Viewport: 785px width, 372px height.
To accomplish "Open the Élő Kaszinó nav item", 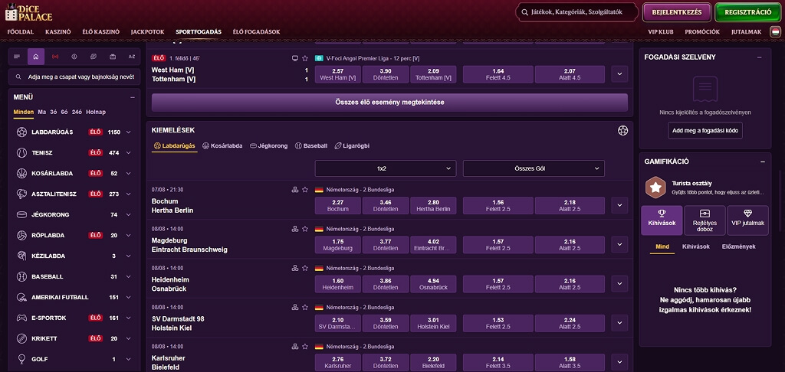I will [x=100, y=31].
